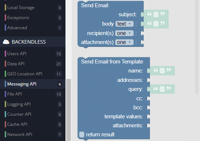Click Send Email from Template block title
The image size is (200, 141).
click(112, 62)
